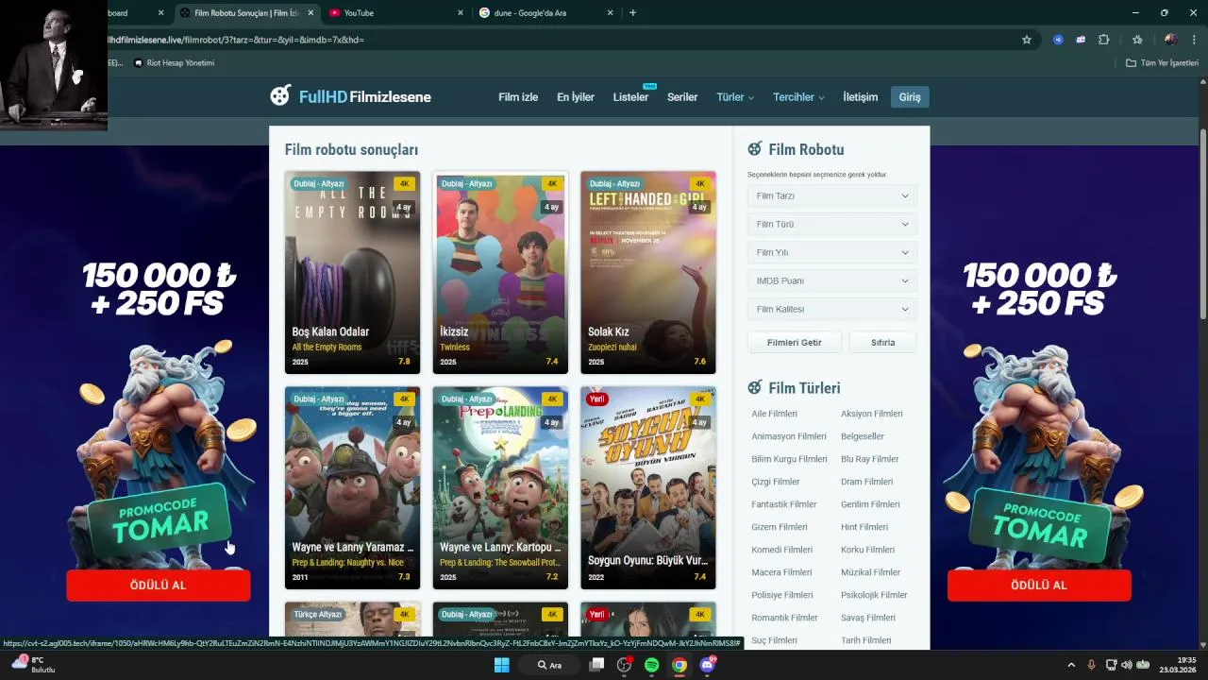The image size is (1208, 680).
Task: Open a new browser tab
Action: pyautogui.click(x=632, y=13)
